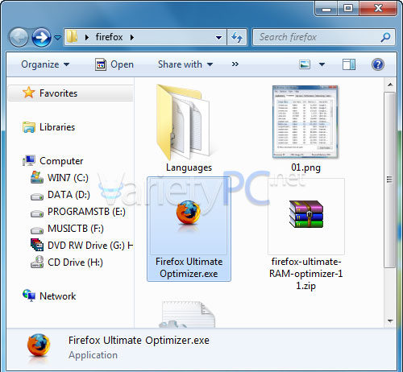403x372 pixels.
Task: Open the MUSICTB (F:) drive
Action: (x=76, y=229)
